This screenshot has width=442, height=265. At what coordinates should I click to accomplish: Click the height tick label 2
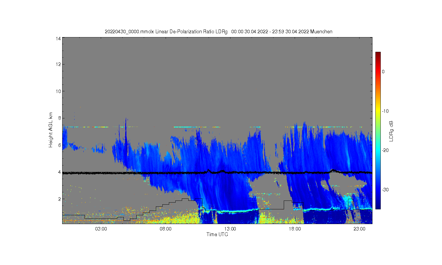(60, 199)
